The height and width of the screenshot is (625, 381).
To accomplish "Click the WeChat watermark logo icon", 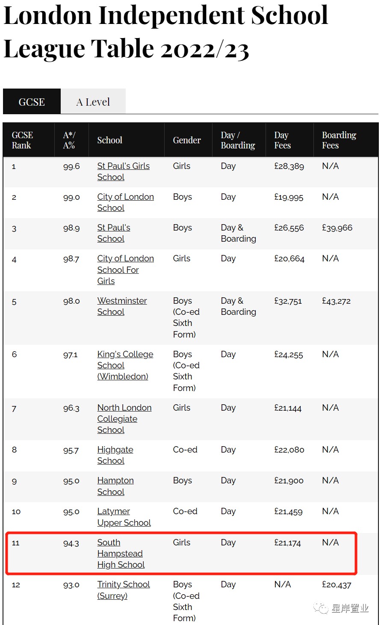I will 321,608.
